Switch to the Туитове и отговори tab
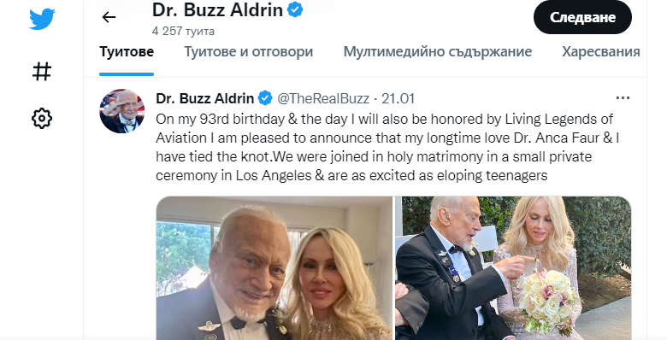 249,52
